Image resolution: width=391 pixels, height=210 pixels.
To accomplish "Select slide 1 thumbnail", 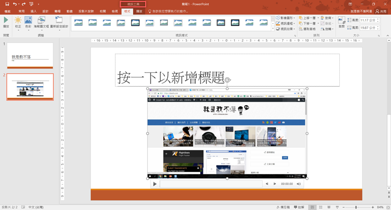I will pyautogui.click(x=30, y=55).
